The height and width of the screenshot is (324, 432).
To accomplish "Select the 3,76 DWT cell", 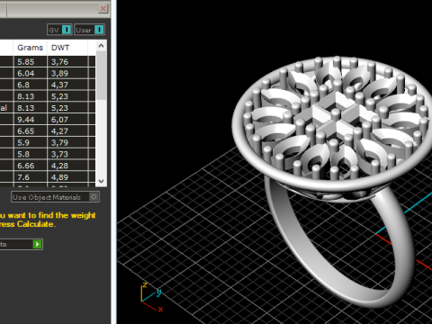I will tap(67, 62).
